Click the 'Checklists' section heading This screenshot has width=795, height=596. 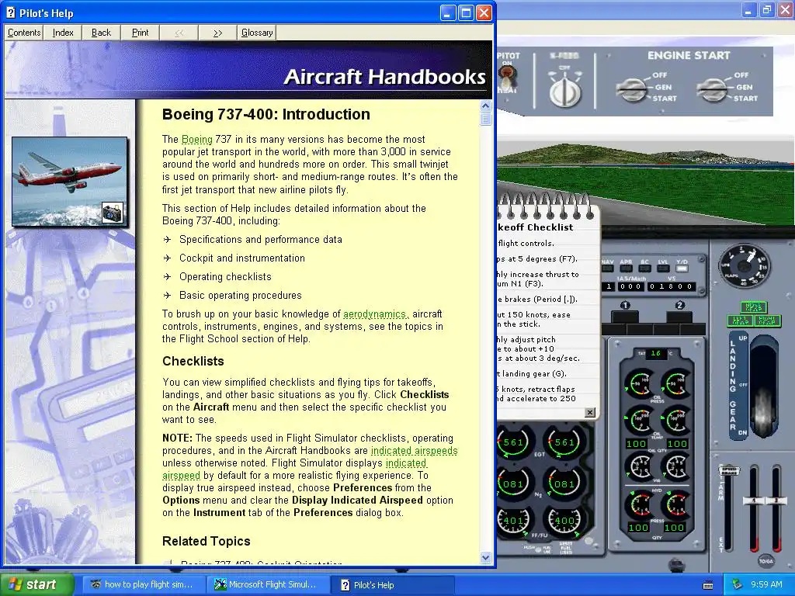pyautogui.click(x=193, y=362)
